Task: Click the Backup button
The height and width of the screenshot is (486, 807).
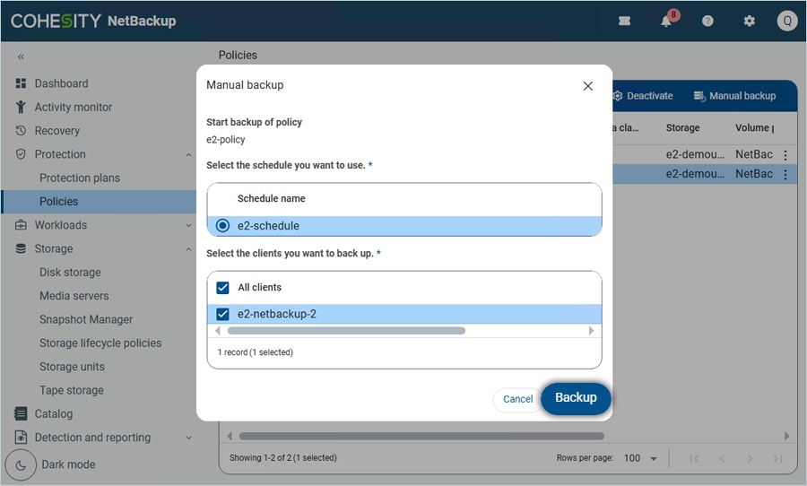Action: click(x=576, y=398)
